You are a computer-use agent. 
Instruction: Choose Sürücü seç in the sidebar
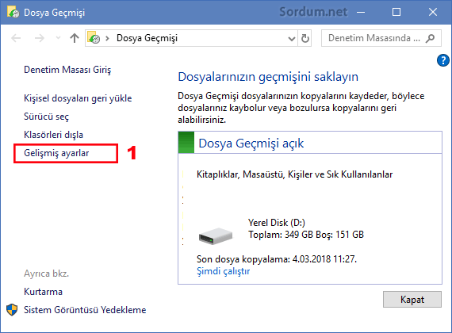[46, 117]
